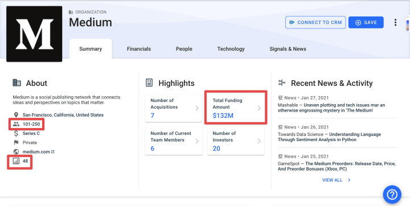The image size is (410, 206).
Task: Click the globe website icon
Action: [x=16, y=151]
